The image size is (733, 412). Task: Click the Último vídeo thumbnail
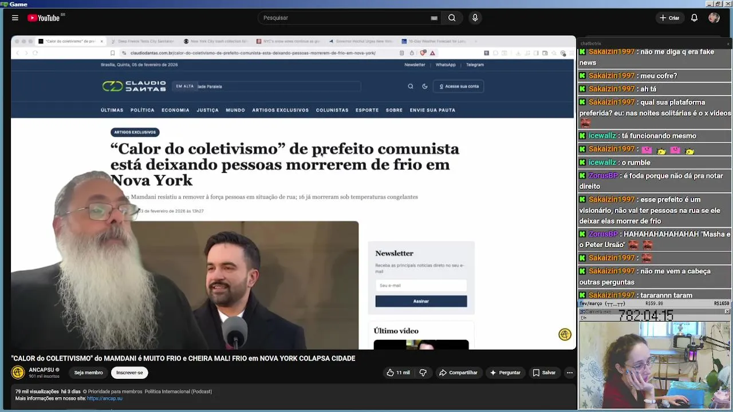[421, 344]
